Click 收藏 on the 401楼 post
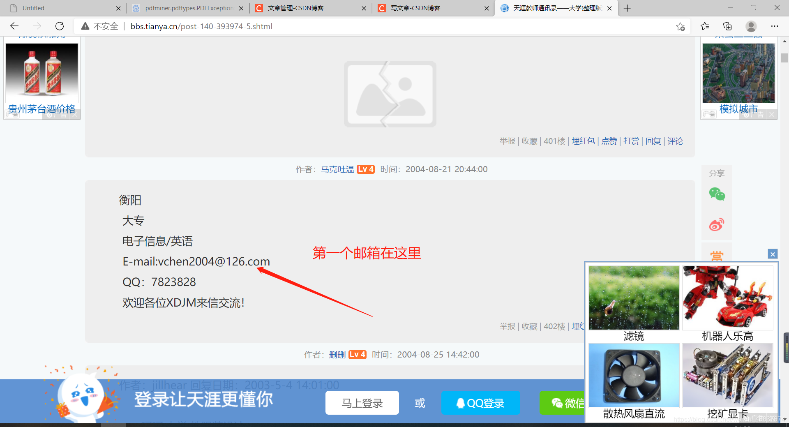The image size is (789, 427). [x=530, y=141]
